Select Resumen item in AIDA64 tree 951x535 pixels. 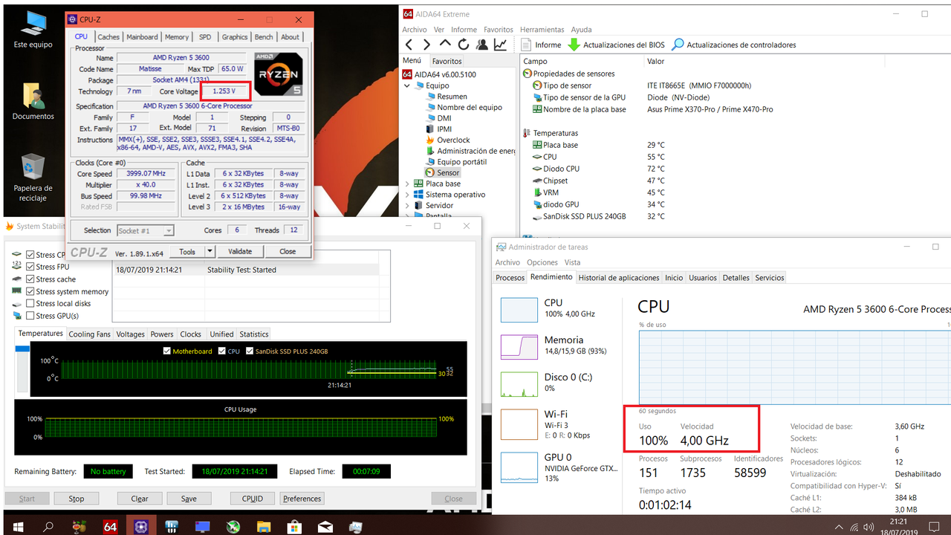tap(446, 97)
